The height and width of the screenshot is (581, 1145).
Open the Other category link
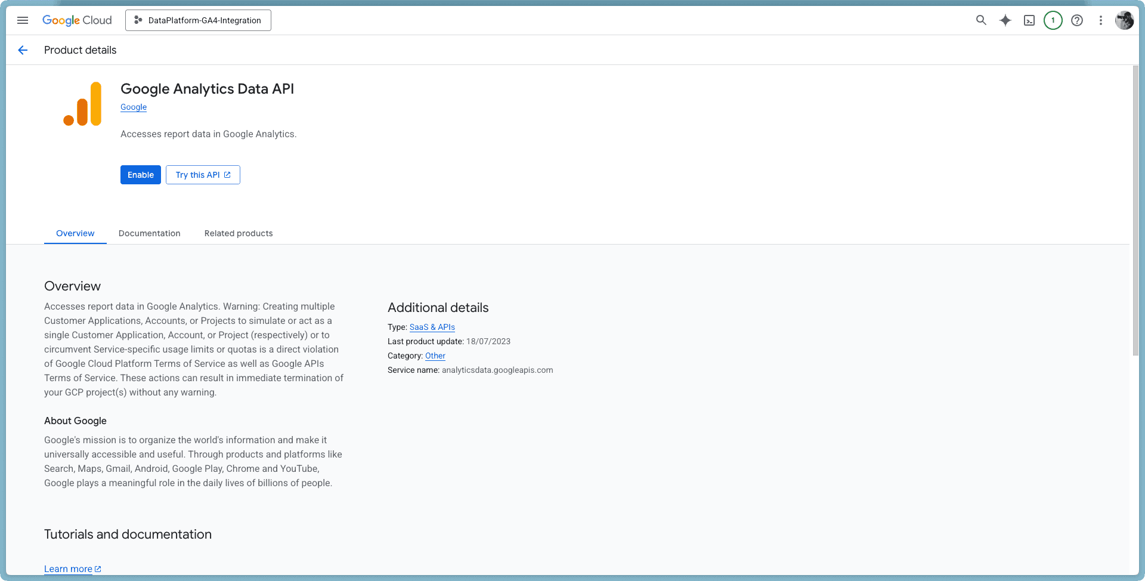[435, 356]
